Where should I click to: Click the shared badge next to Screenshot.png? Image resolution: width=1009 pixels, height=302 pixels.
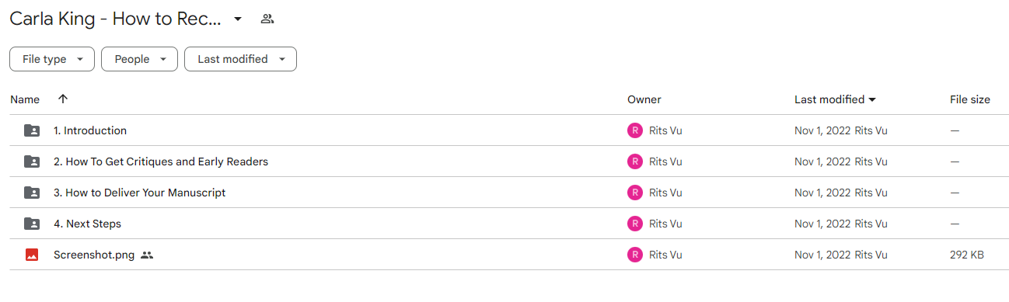pyautogui.click(x=147, y=255)
